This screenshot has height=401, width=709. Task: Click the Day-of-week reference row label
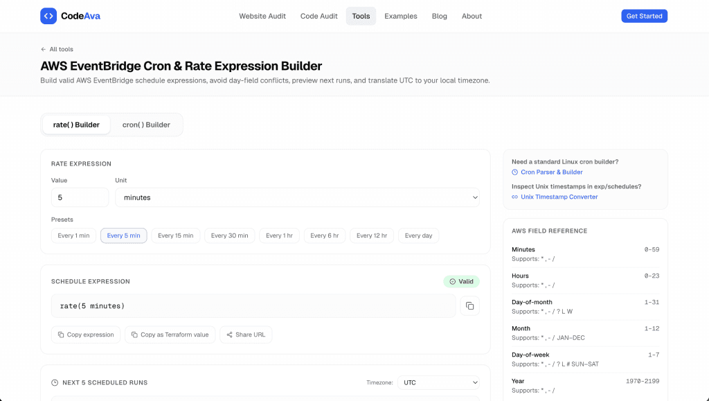(x=530, y=355)
